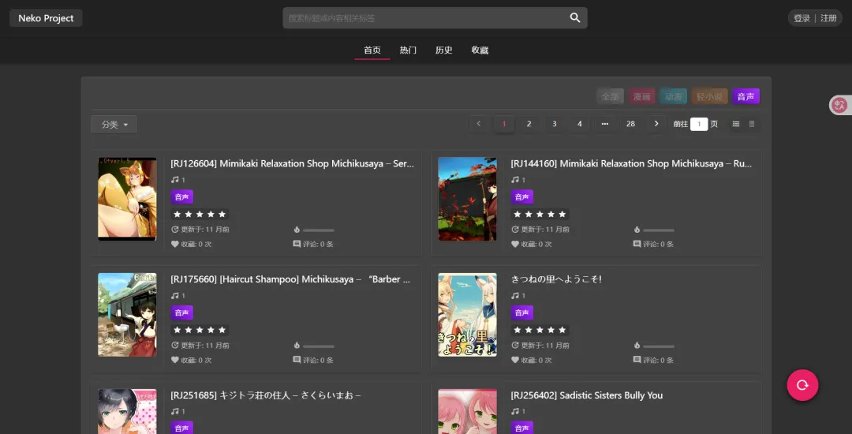The width and height of the screenshot is (852, 434).
Task: Go to next page arrow
Action: (656, 124)
